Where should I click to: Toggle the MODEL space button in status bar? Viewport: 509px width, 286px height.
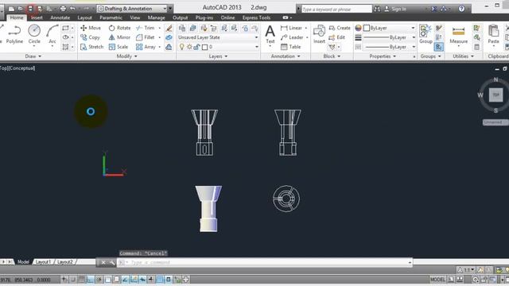click(437, 279)
